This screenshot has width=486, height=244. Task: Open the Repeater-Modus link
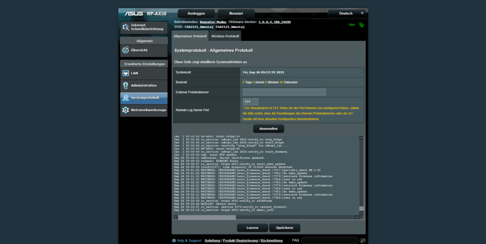[x=213, y=22]
